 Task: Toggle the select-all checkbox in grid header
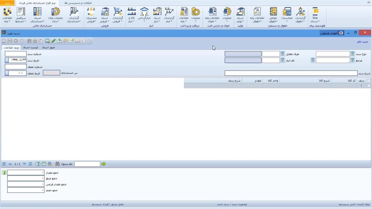click(369, 80)
